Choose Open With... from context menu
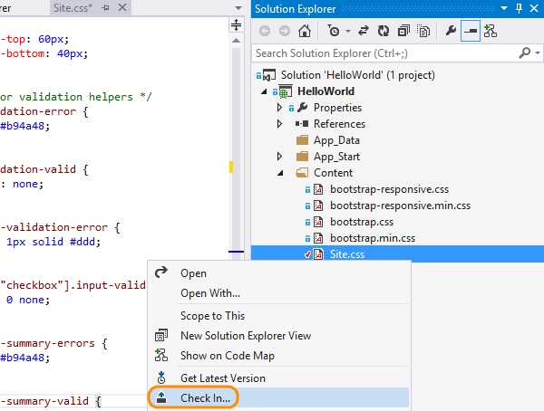Screen dimensions: 544x411 pos(210,293)
